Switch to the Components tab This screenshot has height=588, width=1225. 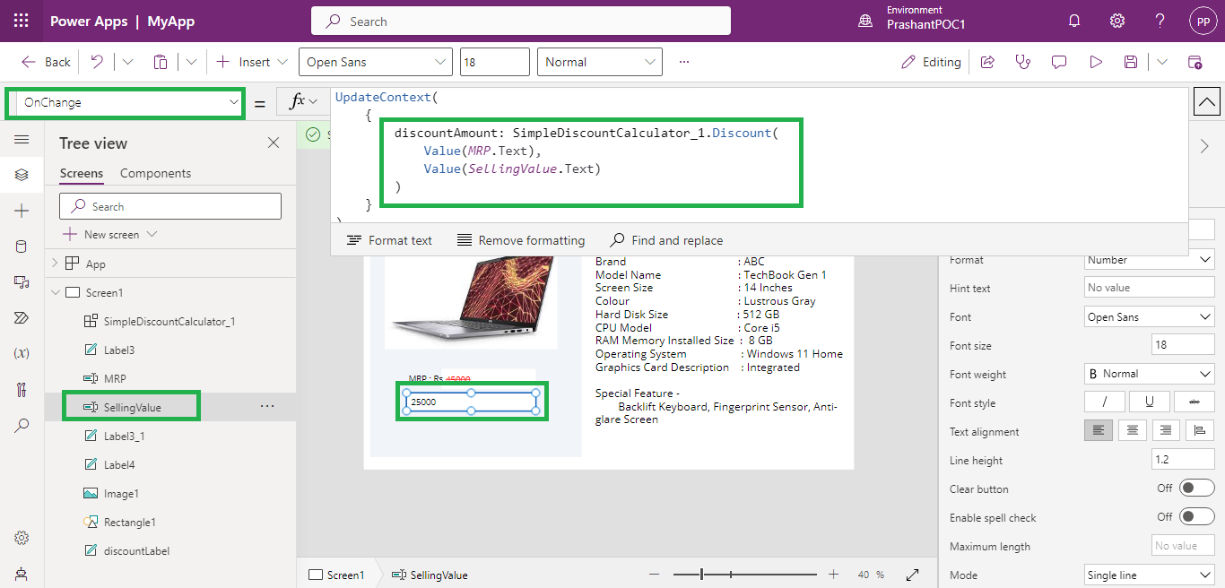(154, 173)
